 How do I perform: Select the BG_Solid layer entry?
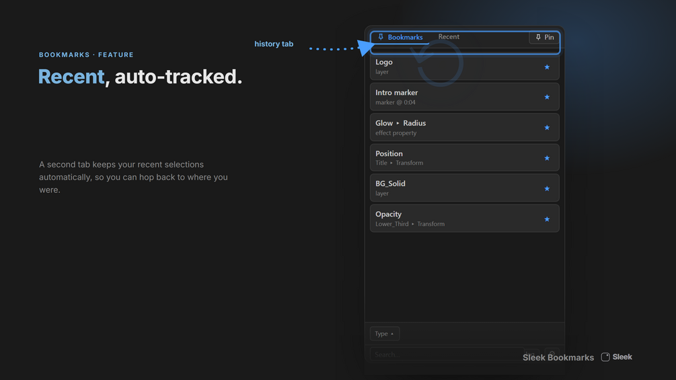coord(464,188)
